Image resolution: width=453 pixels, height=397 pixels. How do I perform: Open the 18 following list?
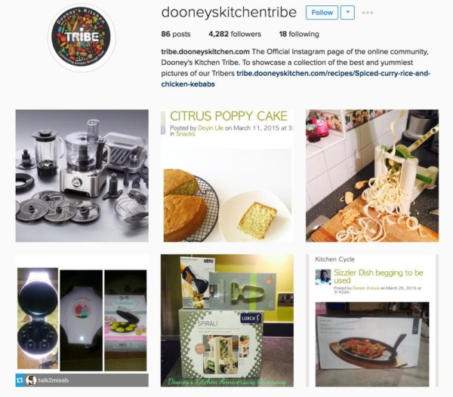coord(299,34)
